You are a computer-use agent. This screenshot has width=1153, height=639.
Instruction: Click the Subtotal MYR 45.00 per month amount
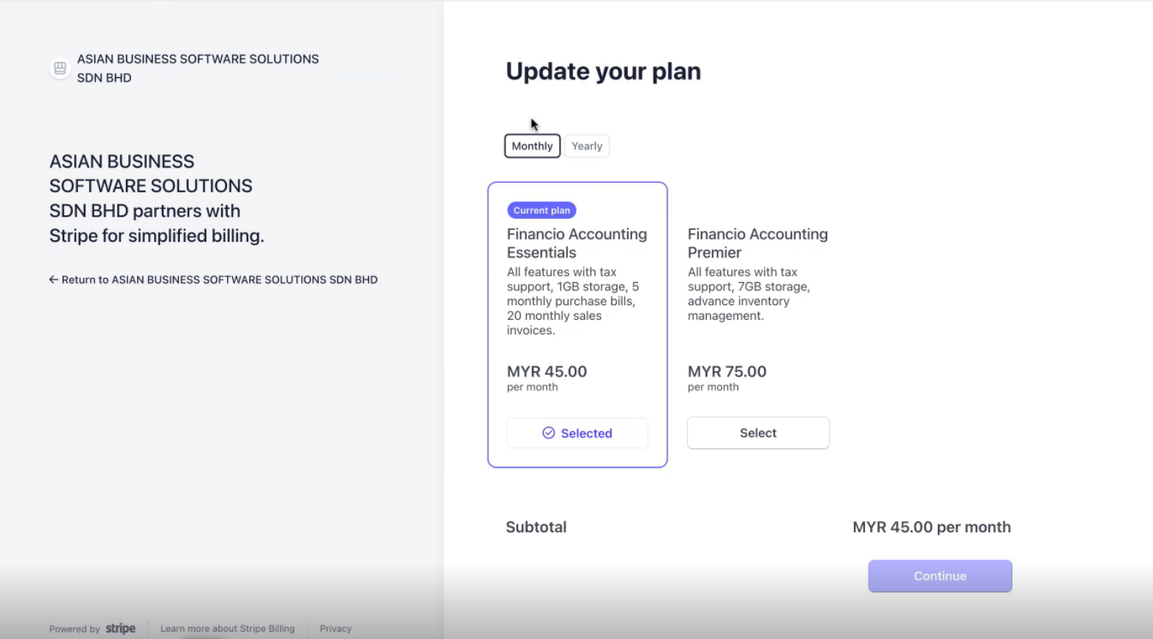click(932, 527)
